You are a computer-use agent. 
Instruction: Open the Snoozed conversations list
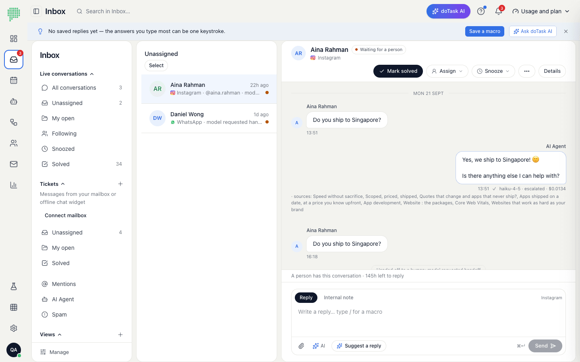coord(82,149)
